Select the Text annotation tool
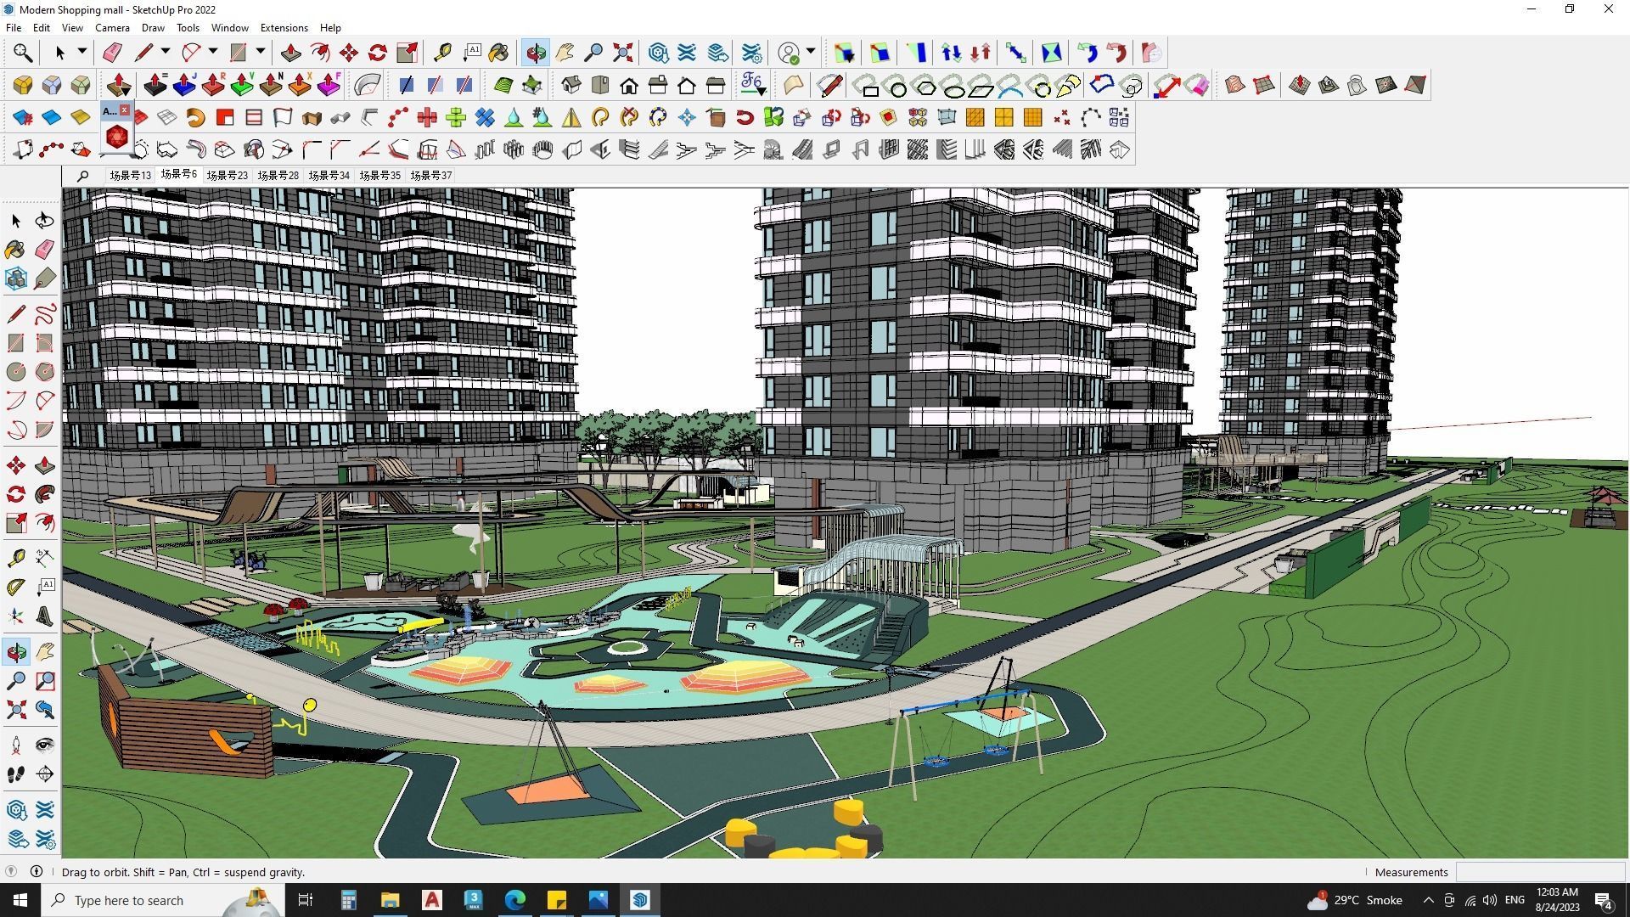The height and width of the screenshot is (917, 1630). tap(472, 51)
